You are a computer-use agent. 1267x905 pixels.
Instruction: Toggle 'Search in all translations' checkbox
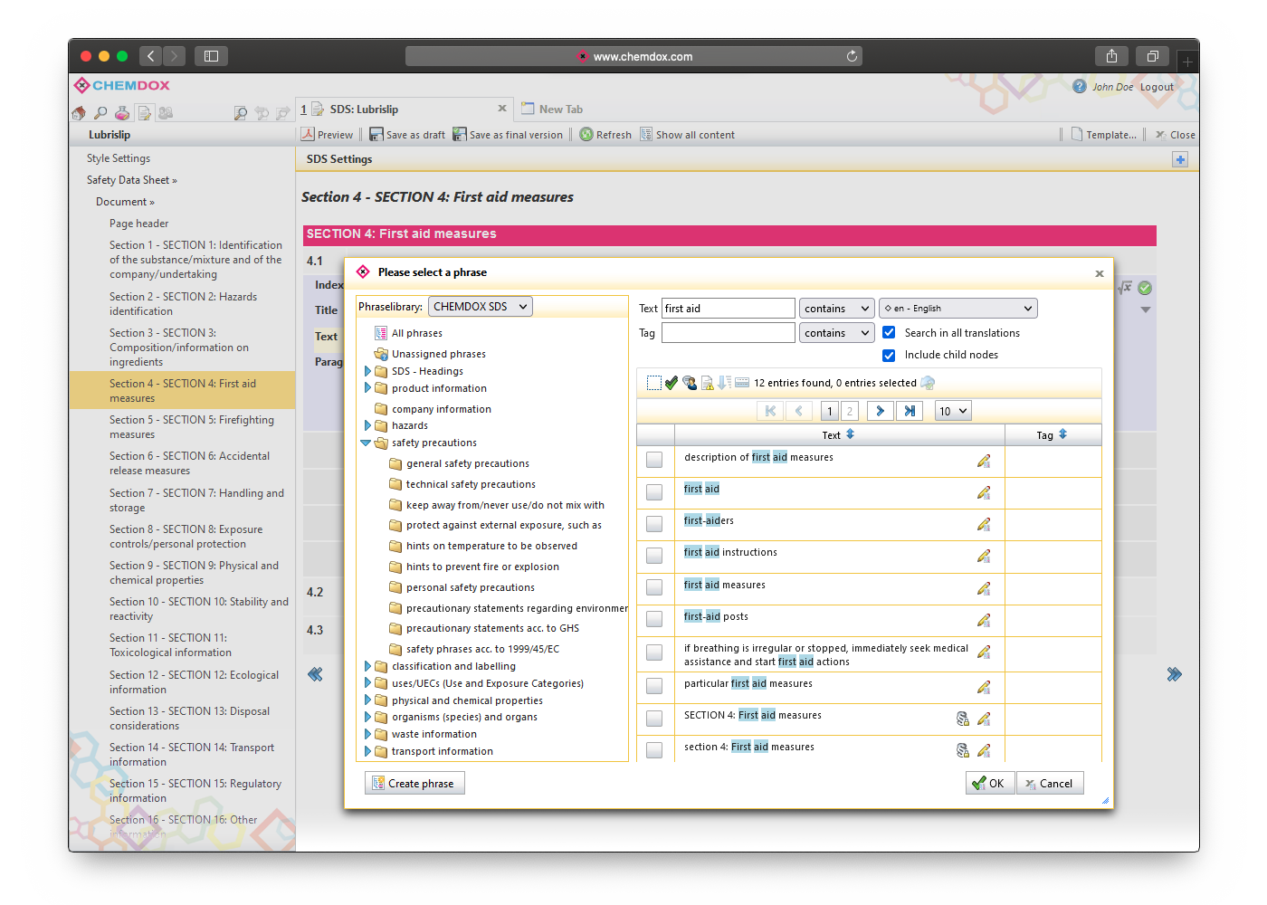(889, 332)
